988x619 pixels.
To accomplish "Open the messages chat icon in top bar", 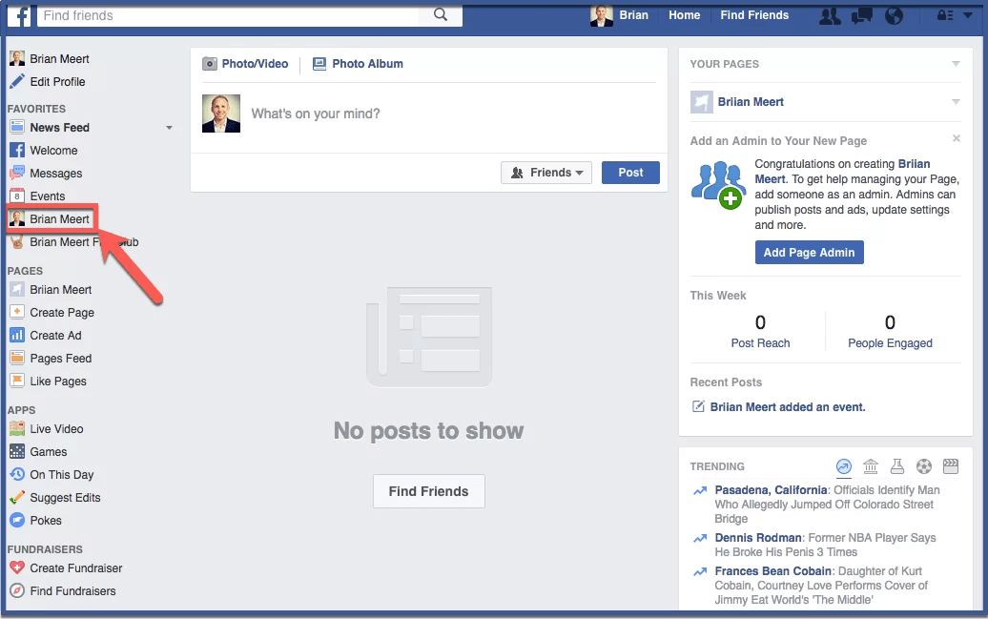I will [862, 15].
